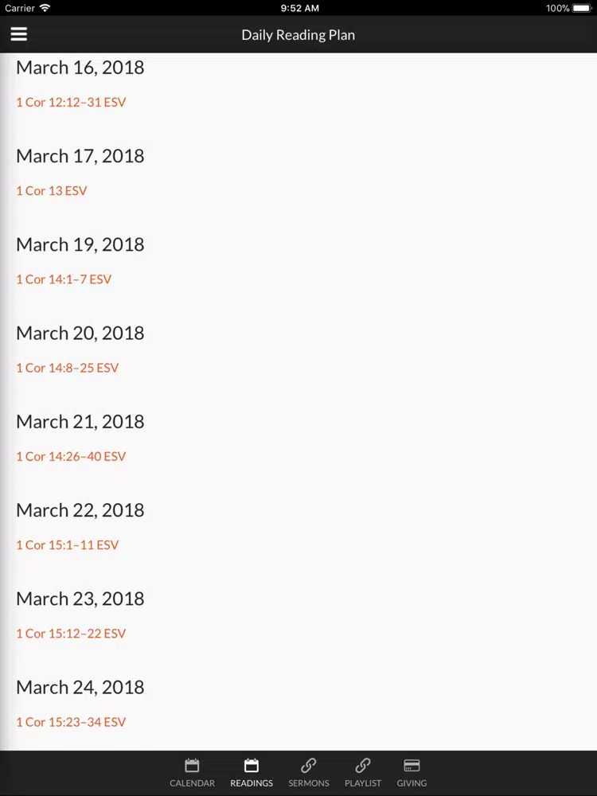
Task: Open the 1 Cor 14:26–40 ESV reading
Action: tap(71, 456)
